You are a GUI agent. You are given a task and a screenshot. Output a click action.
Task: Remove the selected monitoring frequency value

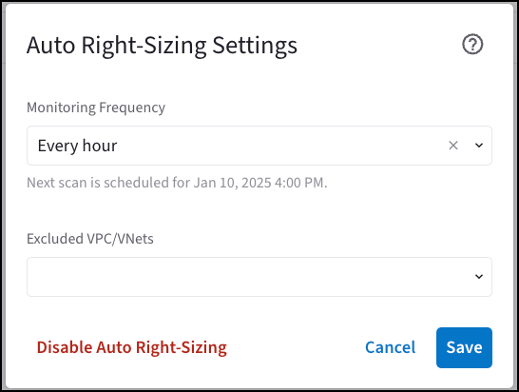click(453, 146)
